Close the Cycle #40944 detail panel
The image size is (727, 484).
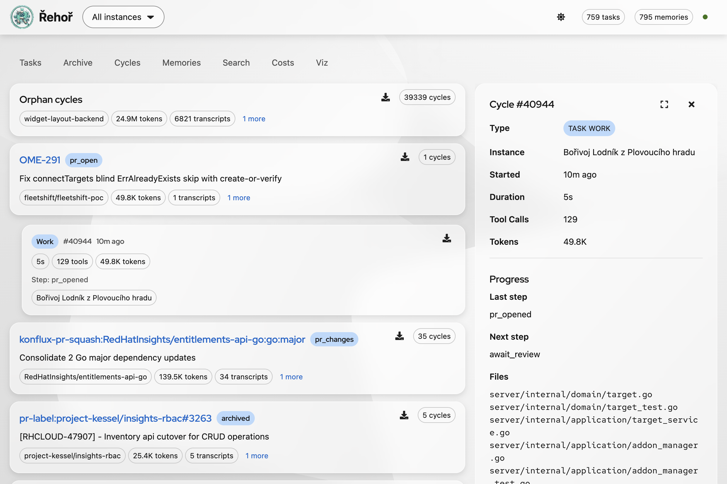point(692,104)
